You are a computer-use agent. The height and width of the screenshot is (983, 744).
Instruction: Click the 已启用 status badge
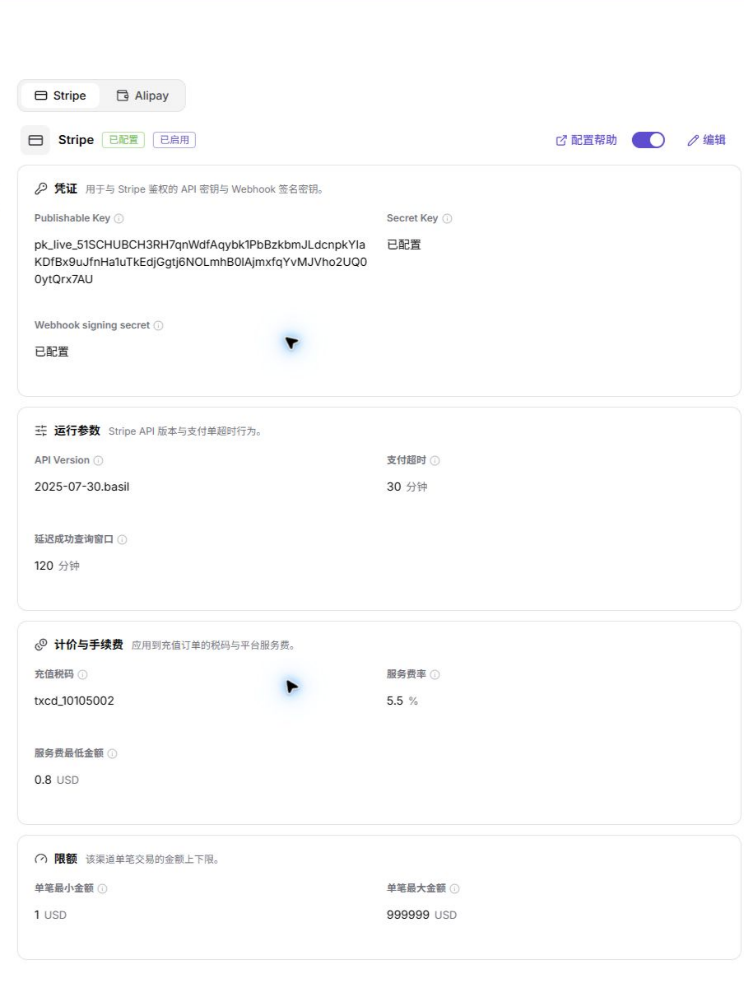click(174, 140)
